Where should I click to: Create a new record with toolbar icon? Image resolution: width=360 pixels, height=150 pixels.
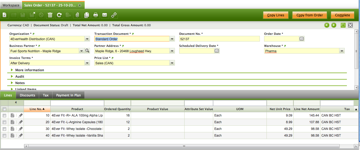point(5,15)
